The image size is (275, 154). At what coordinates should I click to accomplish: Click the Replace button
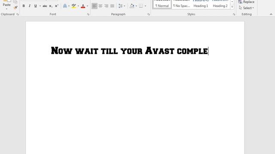[246, 2]
